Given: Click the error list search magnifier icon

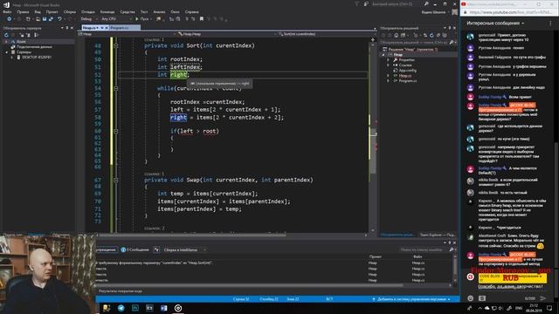Looking at the screenshot, I should click(452, 249).
